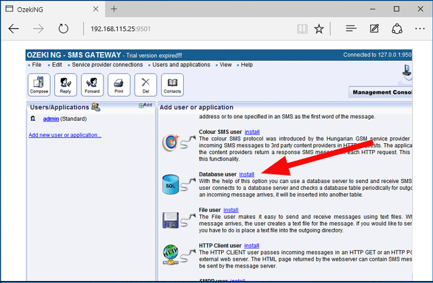The image size is (433, 283).
Task: Click the Database user SQL cylinder icon
Action: (x=170, y=184)
